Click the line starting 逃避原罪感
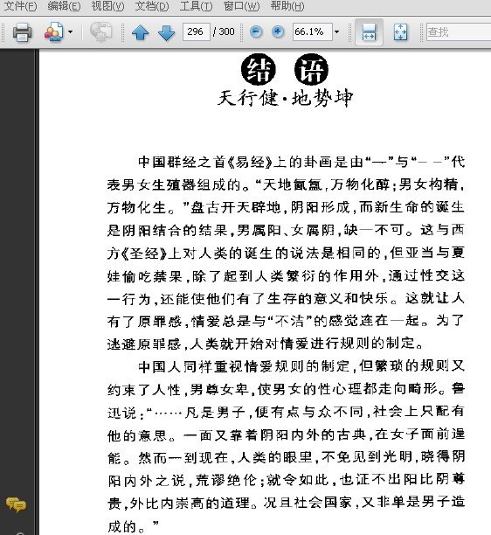The width and height of the screenshot is (491, 535). point(266,344)
